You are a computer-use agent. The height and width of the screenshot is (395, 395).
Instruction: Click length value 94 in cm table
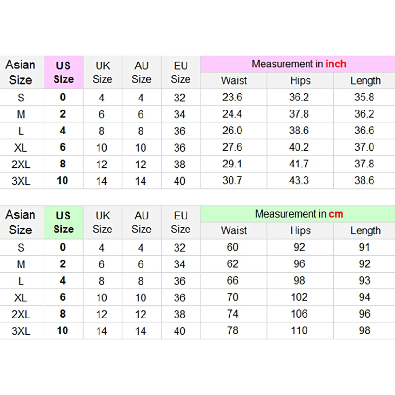tap(364, 297)
